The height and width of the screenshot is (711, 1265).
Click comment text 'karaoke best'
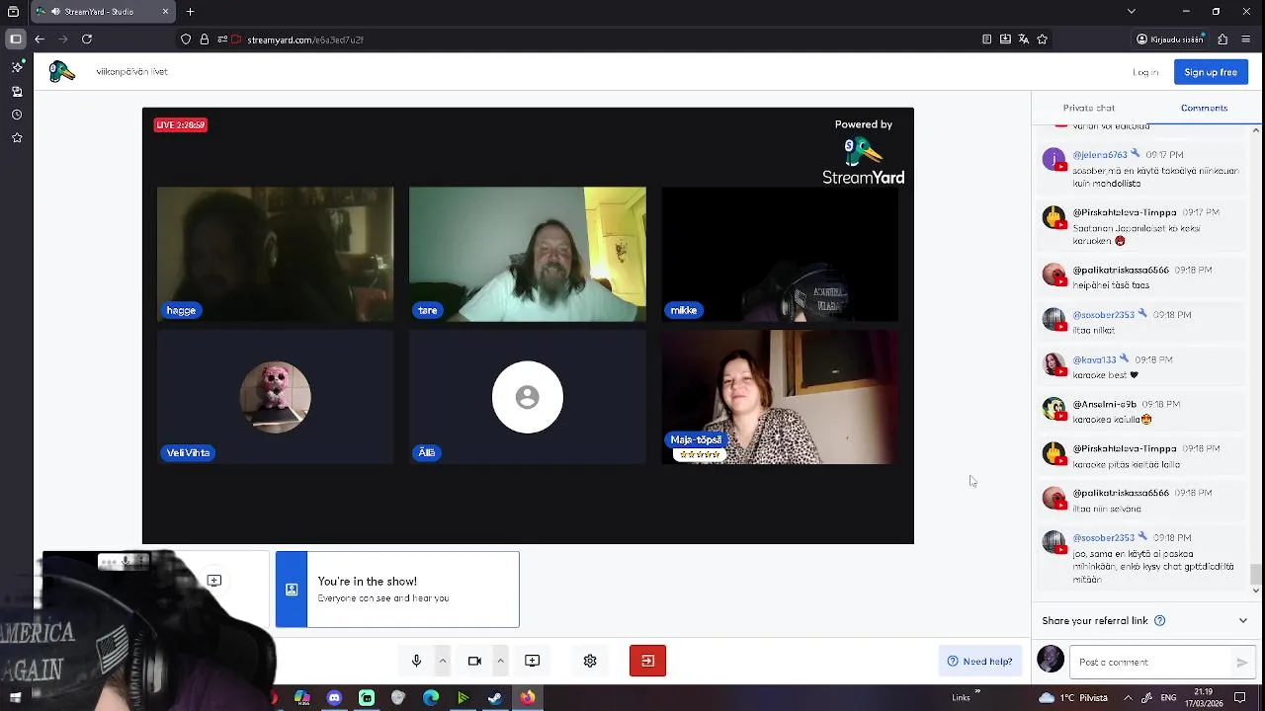tap(1099, 375)
